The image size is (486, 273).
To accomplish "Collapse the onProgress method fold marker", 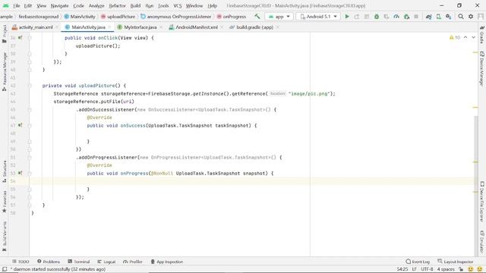I will [x=30, y=173].
